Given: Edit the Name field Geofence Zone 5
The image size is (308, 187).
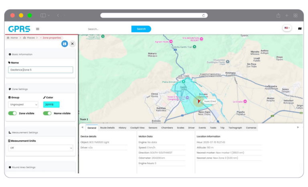Looking at the screenshot, I should (41, 70).
